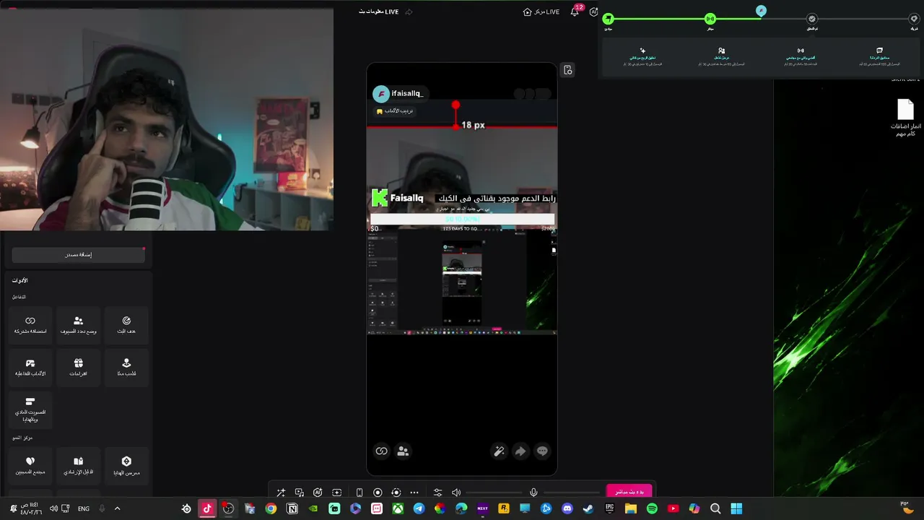Click the dashed-circle capture icon
Viewport: 924px width, 520px height.
click(396, 493)
